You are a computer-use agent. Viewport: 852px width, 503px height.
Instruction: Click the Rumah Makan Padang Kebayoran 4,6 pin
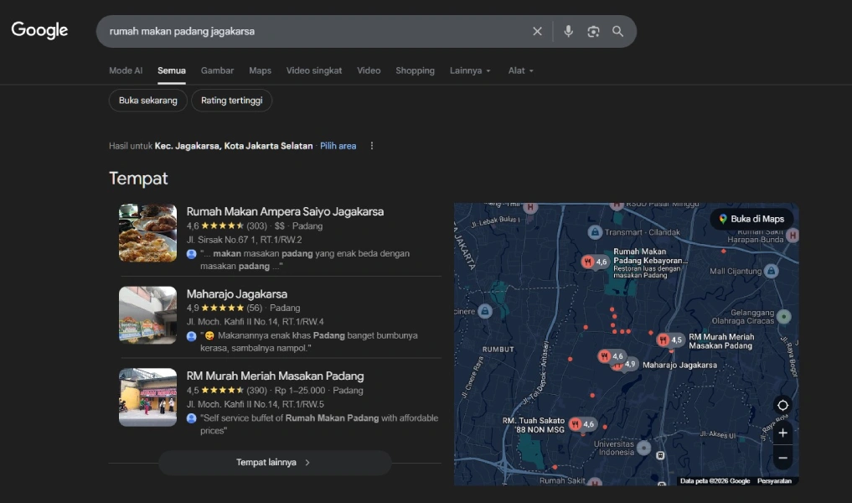pos(594,262)
